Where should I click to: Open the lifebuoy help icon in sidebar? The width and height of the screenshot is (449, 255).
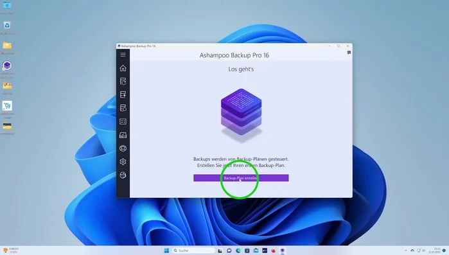click(x=123, y=148)
